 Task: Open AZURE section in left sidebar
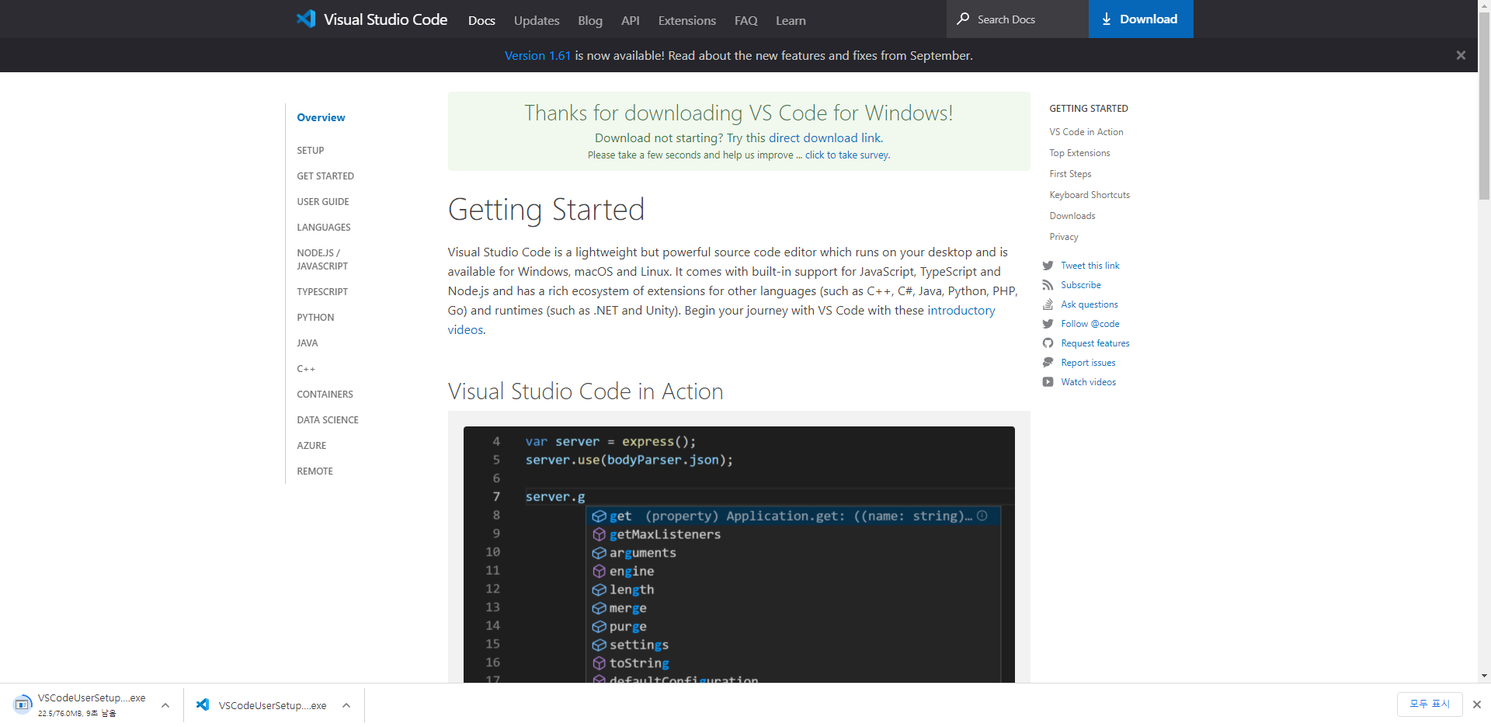click(311, 445)
